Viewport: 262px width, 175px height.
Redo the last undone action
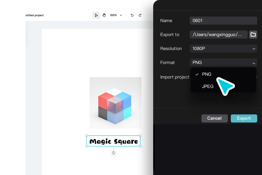tap(140, 15)
